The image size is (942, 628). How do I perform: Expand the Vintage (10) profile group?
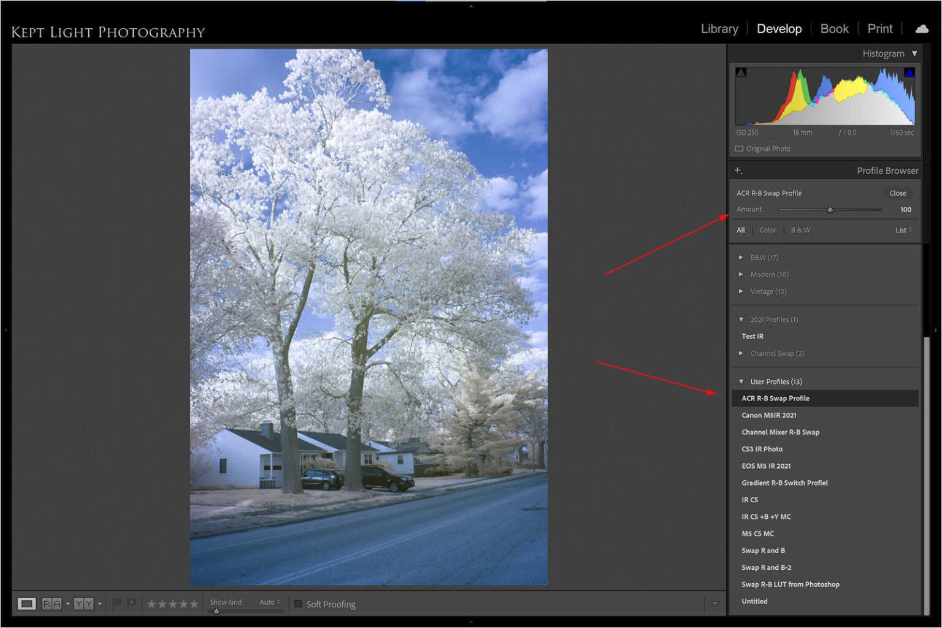[741, 291]
